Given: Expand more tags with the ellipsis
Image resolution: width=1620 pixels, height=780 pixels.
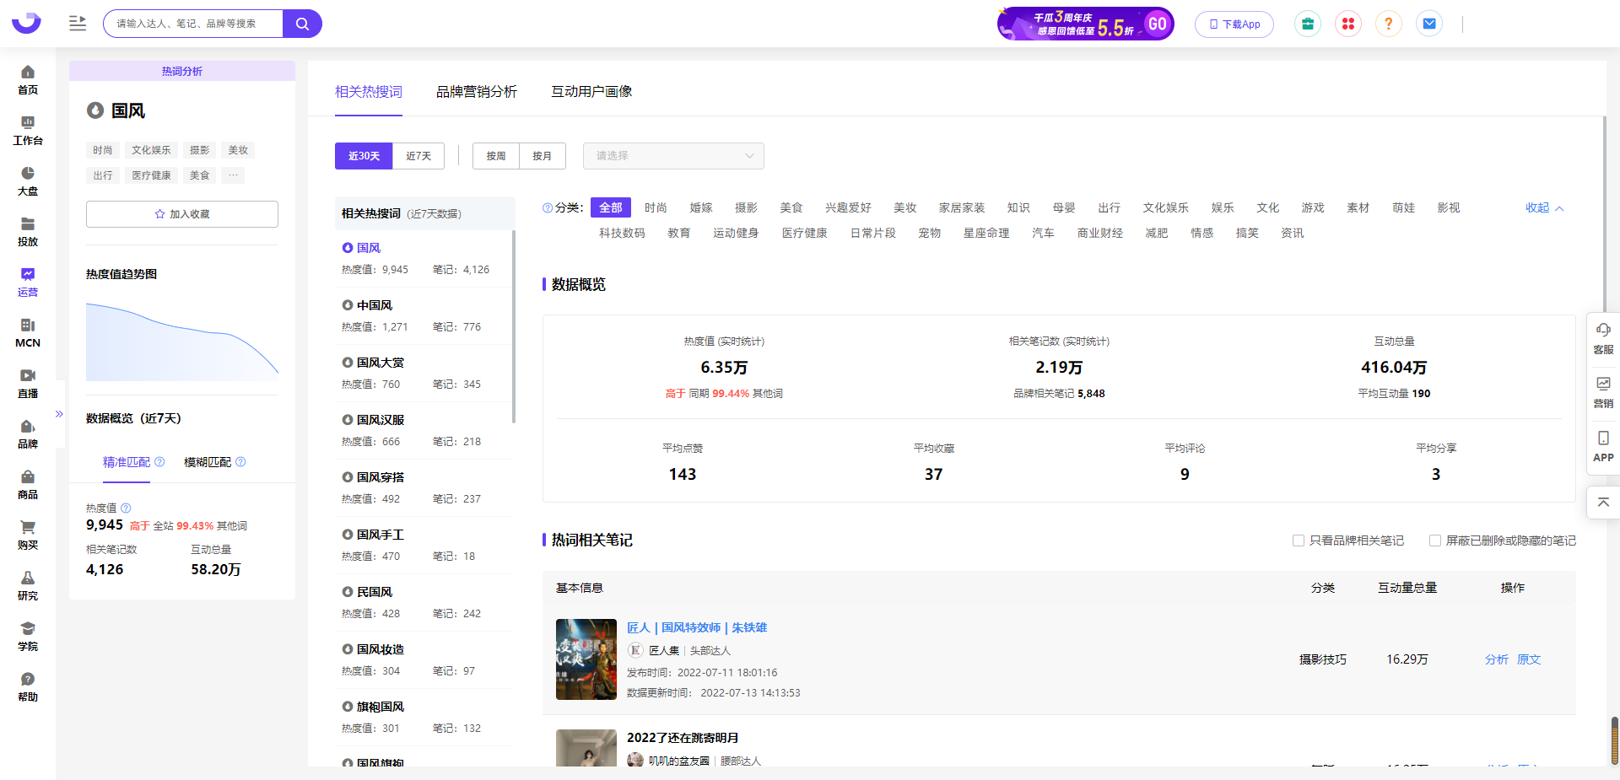Looking at the screenshot, I should pos(233,175).
